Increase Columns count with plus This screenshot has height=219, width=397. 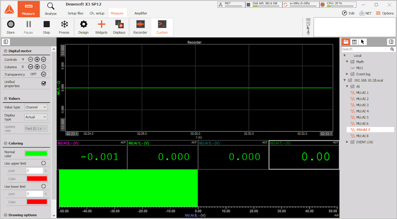point(37,67)
